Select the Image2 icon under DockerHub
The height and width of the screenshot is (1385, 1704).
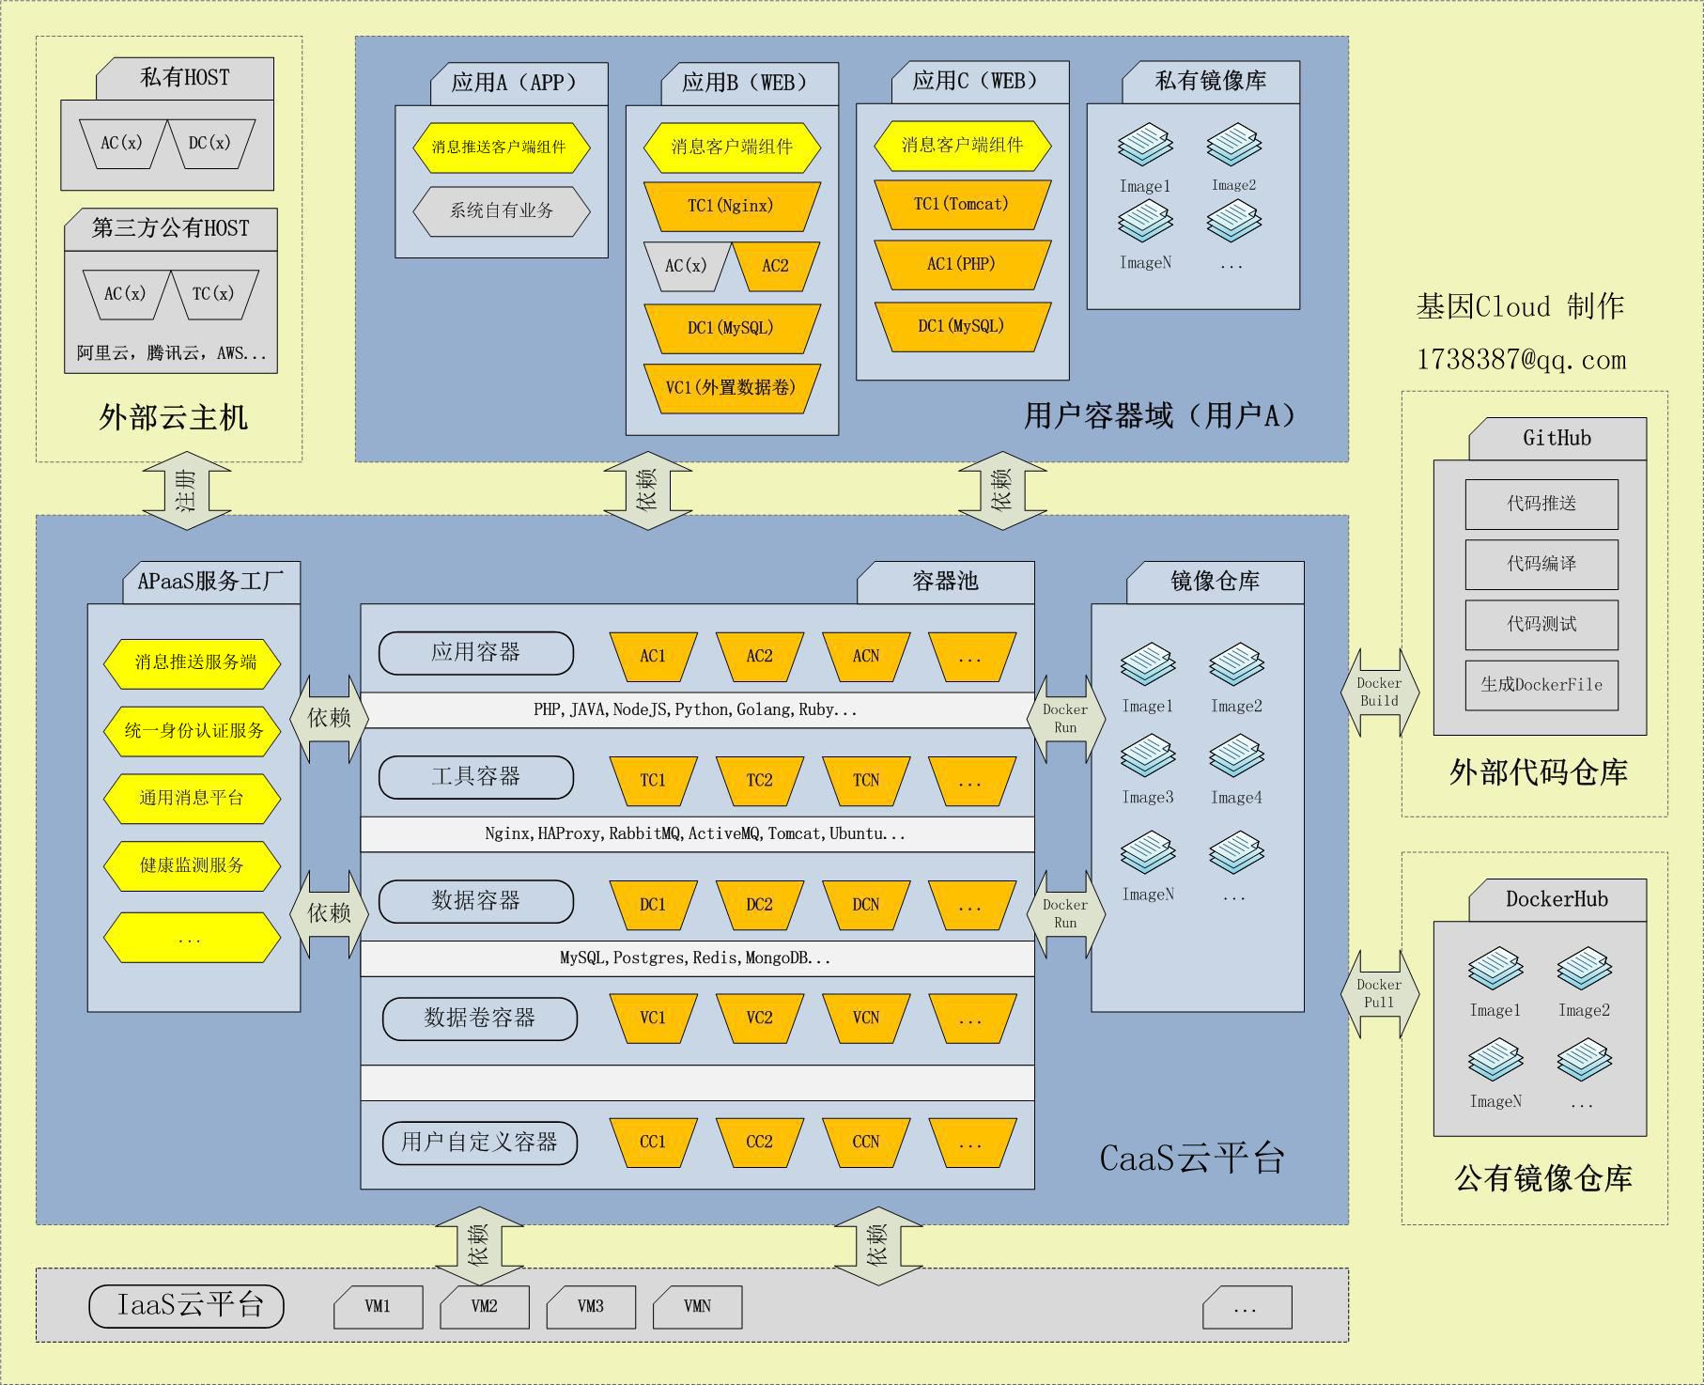(x=1584, y=971)
